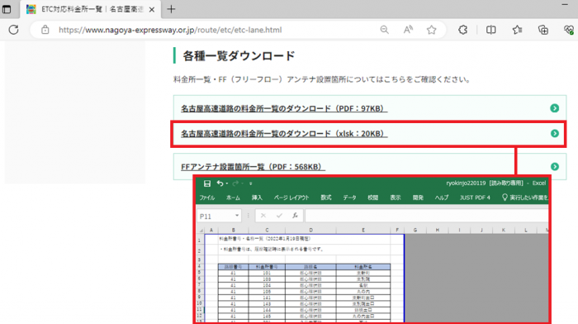Select column D header
The width and height of the screenshot is (578, 324).
pos(310,230)
